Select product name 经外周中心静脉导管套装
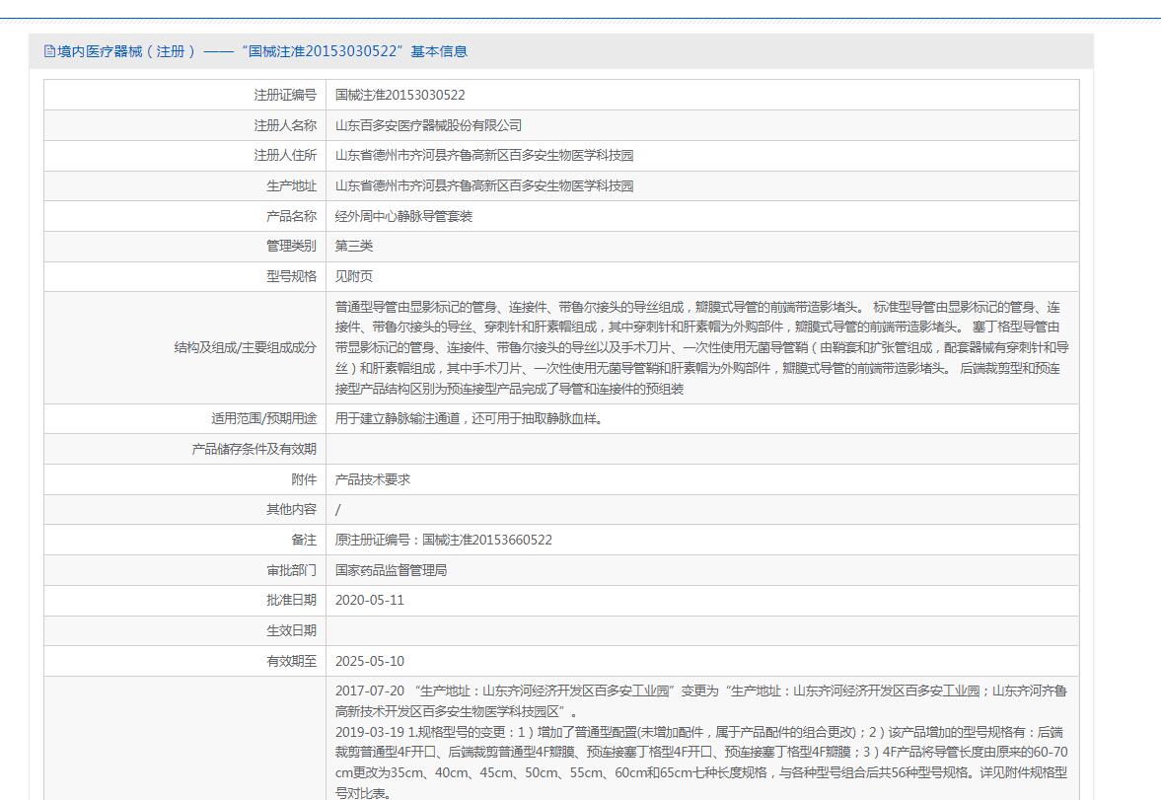 (x=403, y=216)
